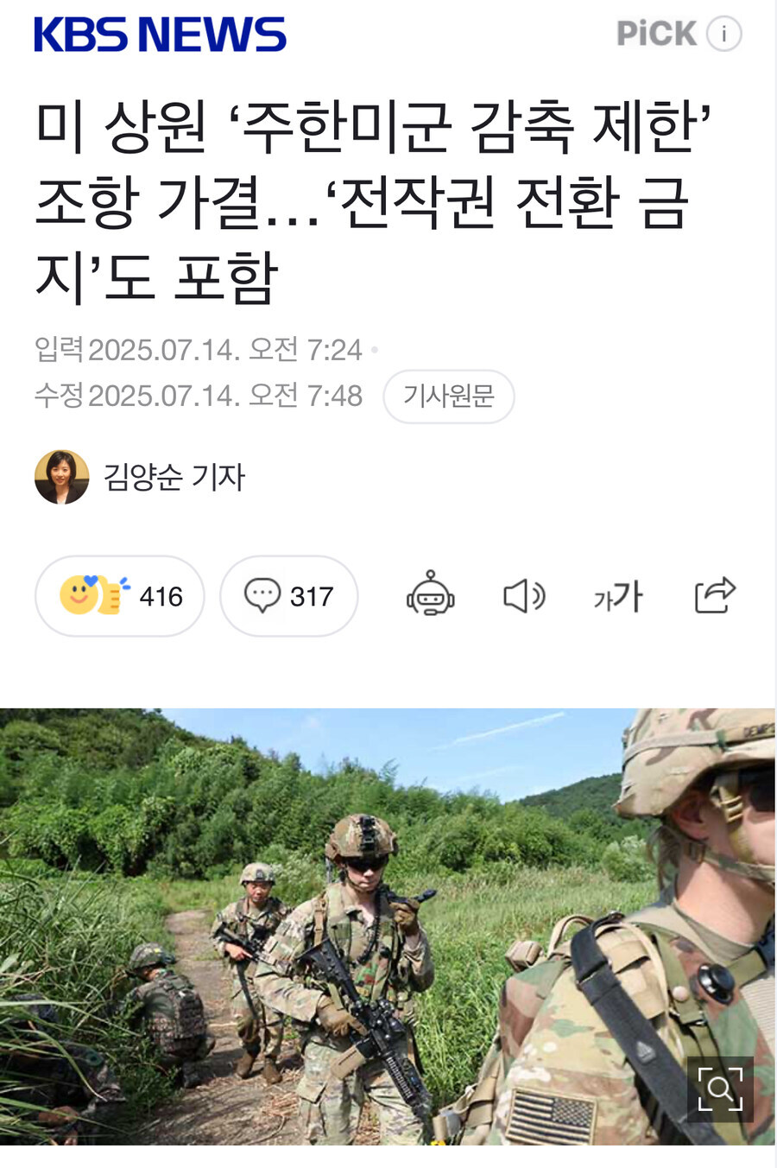Tap the article headline text
The image size is (777, 1168).
click(373, 201)
